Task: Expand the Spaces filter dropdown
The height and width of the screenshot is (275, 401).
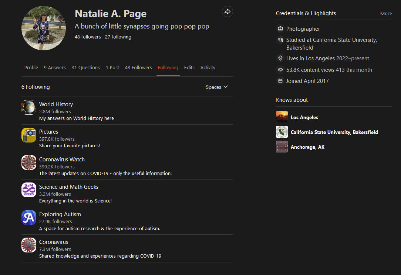Action: pos(217,87)
